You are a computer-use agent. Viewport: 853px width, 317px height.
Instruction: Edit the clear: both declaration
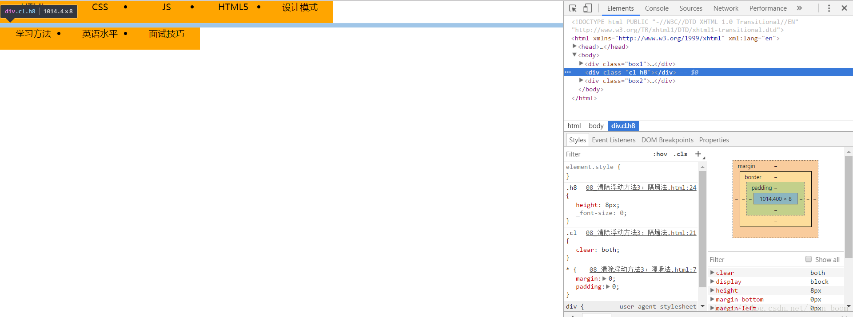point(598,250)
